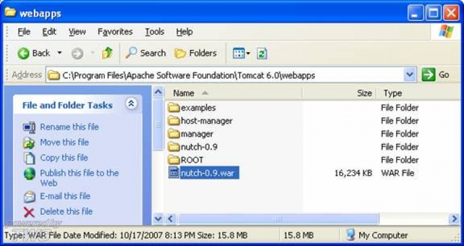Click the My Computer status bar icon
464x246 pixels.
point(351,236)
